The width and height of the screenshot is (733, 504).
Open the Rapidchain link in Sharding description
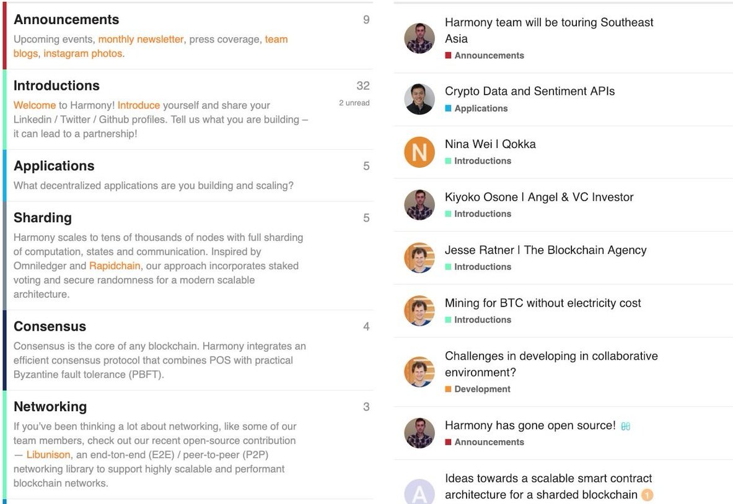115,266
